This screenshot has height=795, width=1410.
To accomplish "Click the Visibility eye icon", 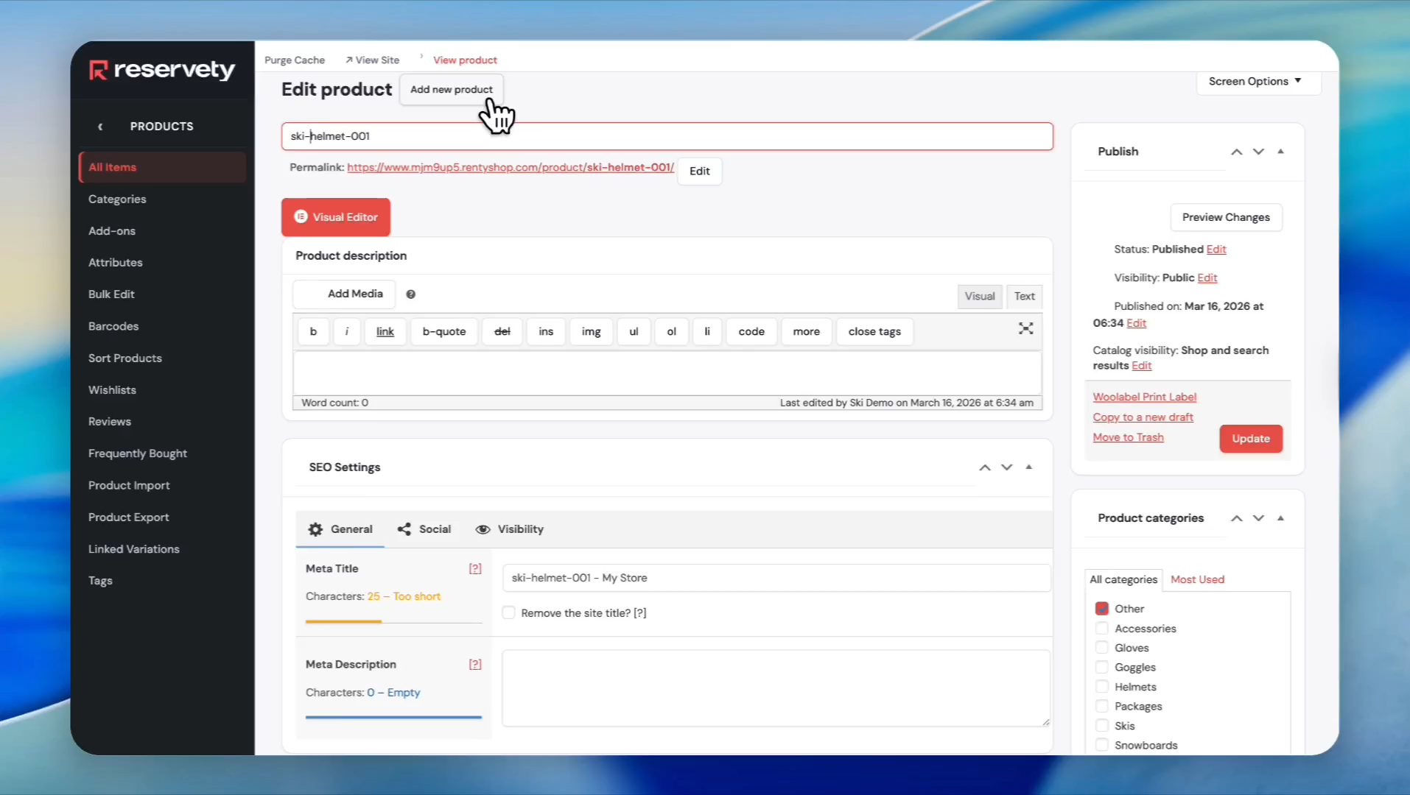I will [483, 530].
